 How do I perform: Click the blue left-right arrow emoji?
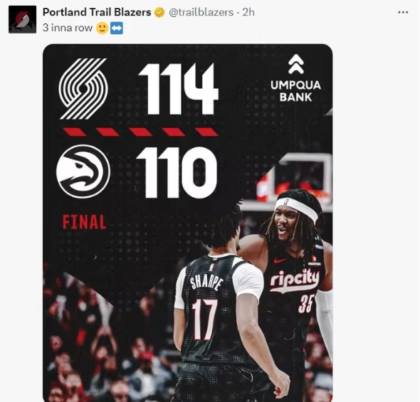tap(117, 28)
